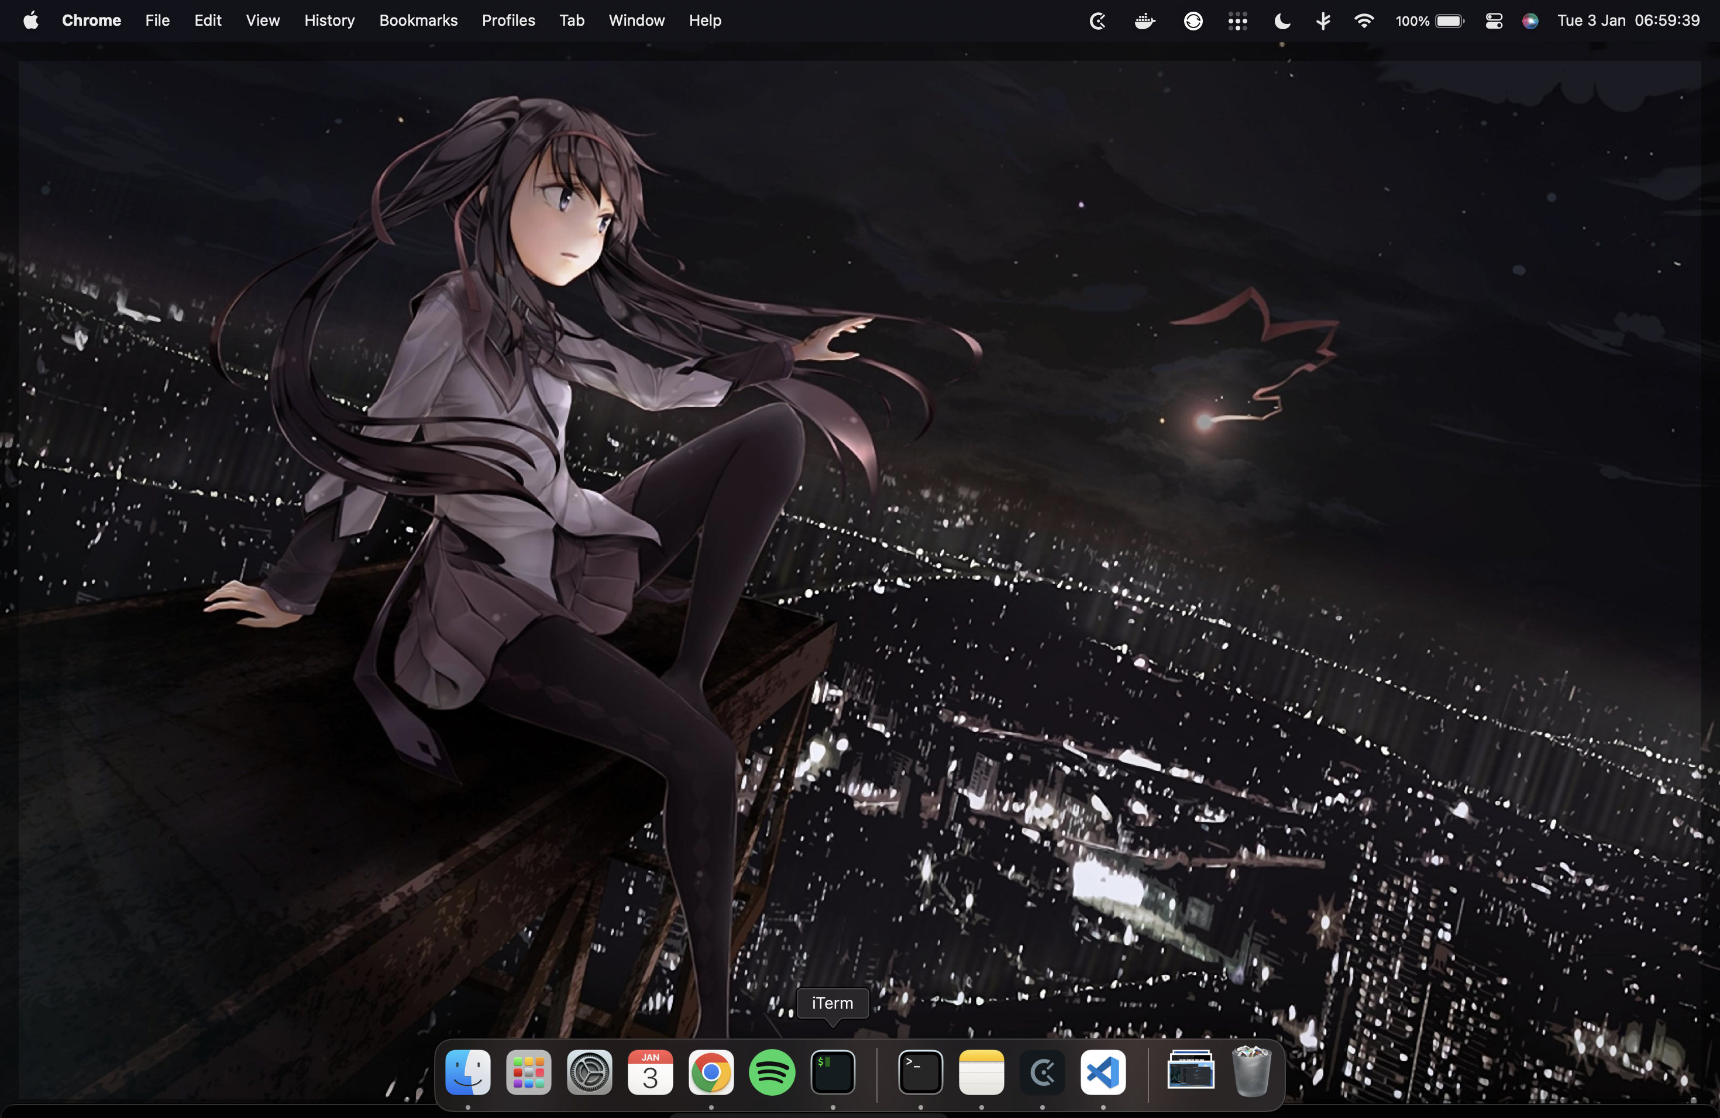This screenshot has height=1118, width=1720.
Task: Open the Bookmarks menu
Action: click(418, 20)
